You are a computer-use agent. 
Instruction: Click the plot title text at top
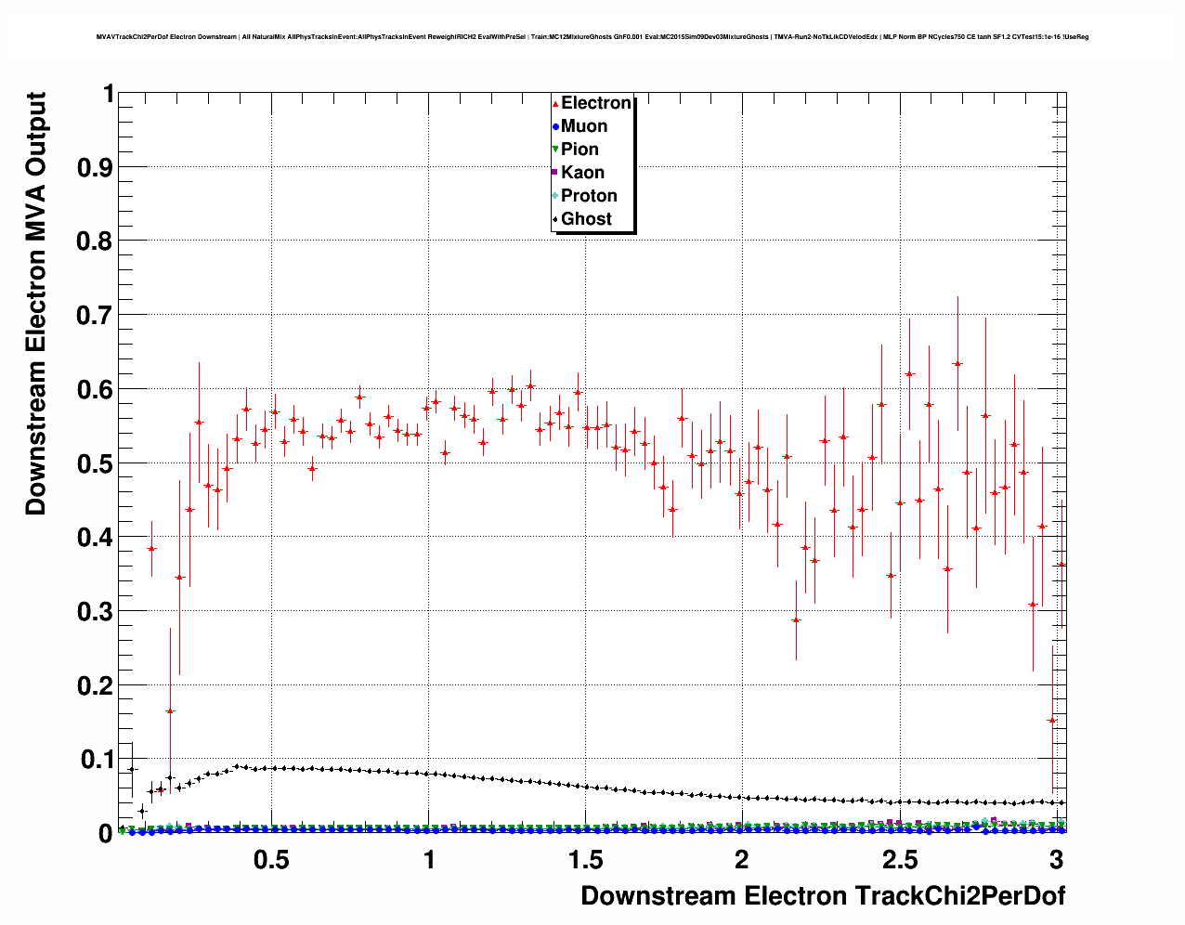(592, 37)
